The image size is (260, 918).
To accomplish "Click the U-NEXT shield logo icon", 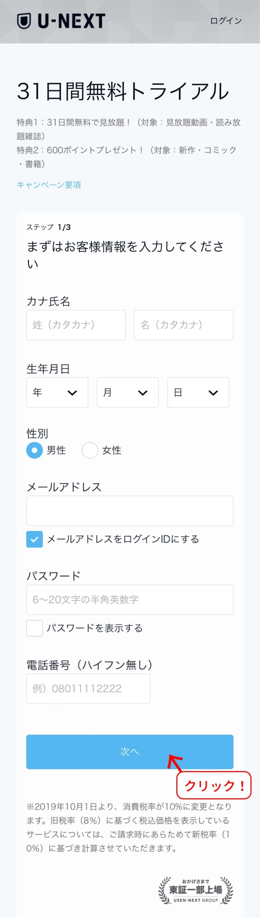I will click(24, 21).
